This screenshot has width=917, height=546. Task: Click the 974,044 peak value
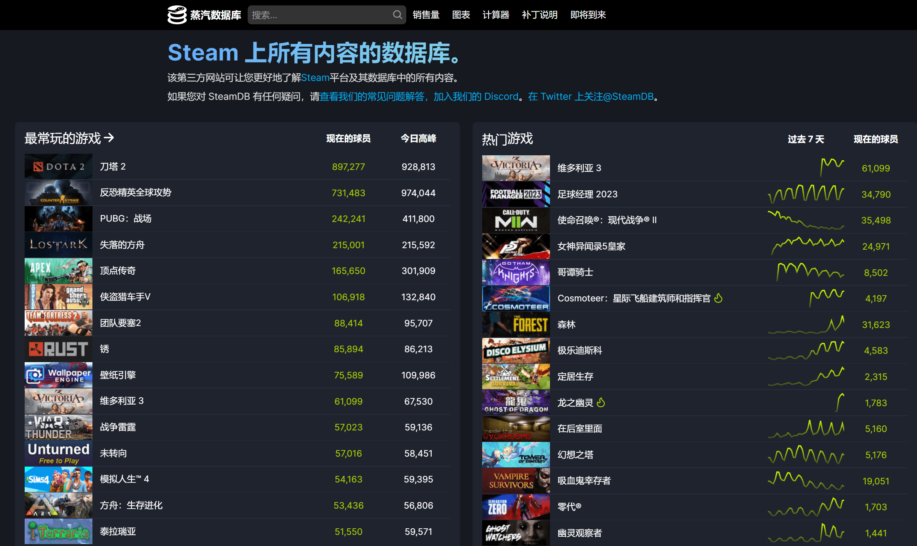point(418,193)
